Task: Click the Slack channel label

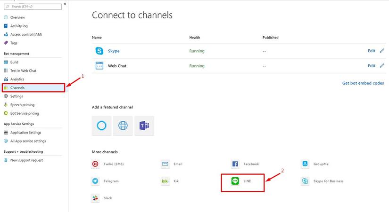Action: pos(108,198)
